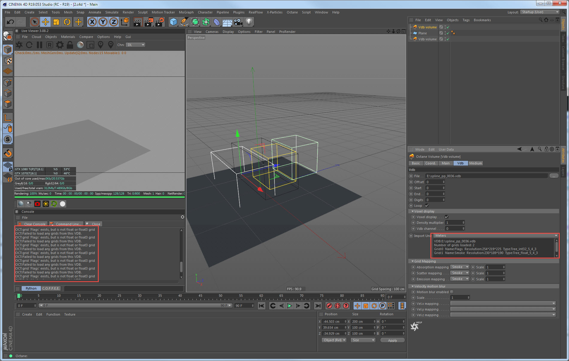
Task: Click the Clear Console button
Action: pyautogui.click(x=32, y=224)
